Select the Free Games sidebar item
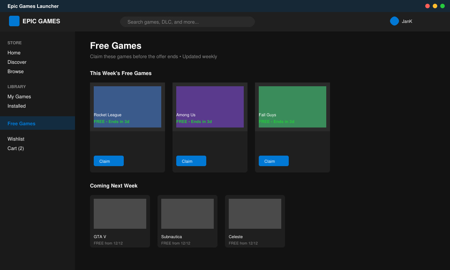The height and width of the screenshot is (270, 450). (x=37, y=123)
